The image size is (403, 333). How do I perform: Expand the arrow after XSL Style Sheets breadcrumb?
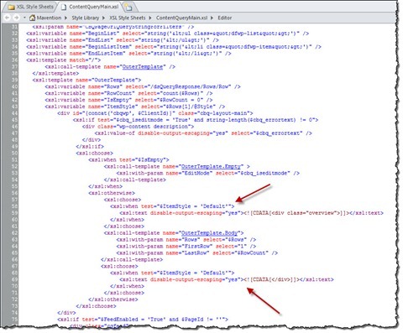point(150,18)
